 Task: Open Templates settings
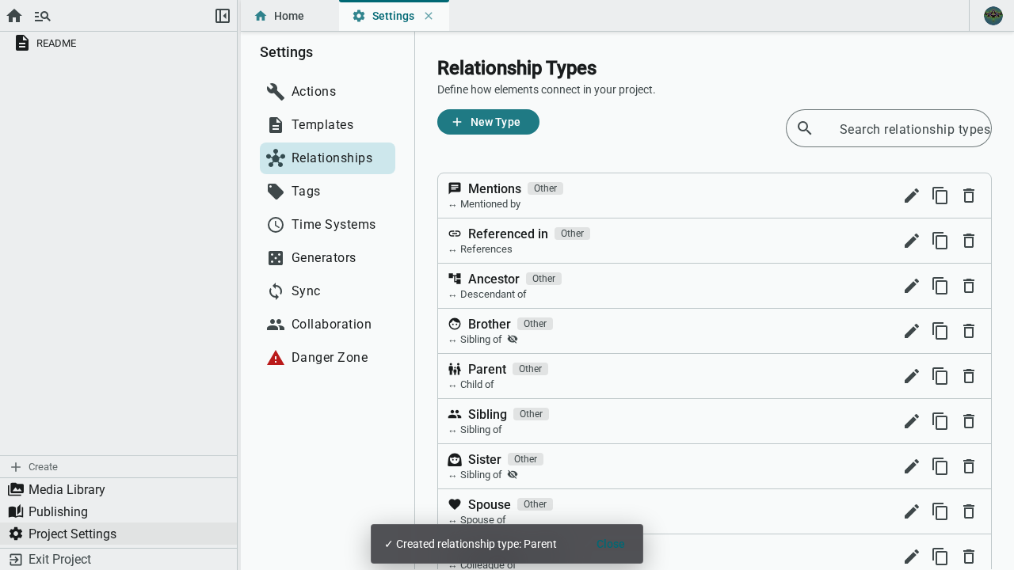[x=327, y=125]
